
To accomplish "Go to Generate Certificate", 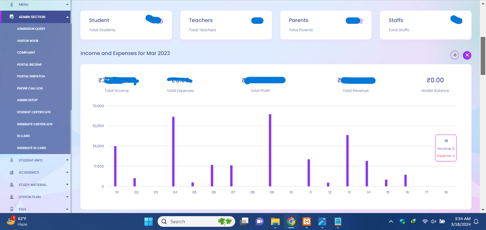I will tap(35, 124).
